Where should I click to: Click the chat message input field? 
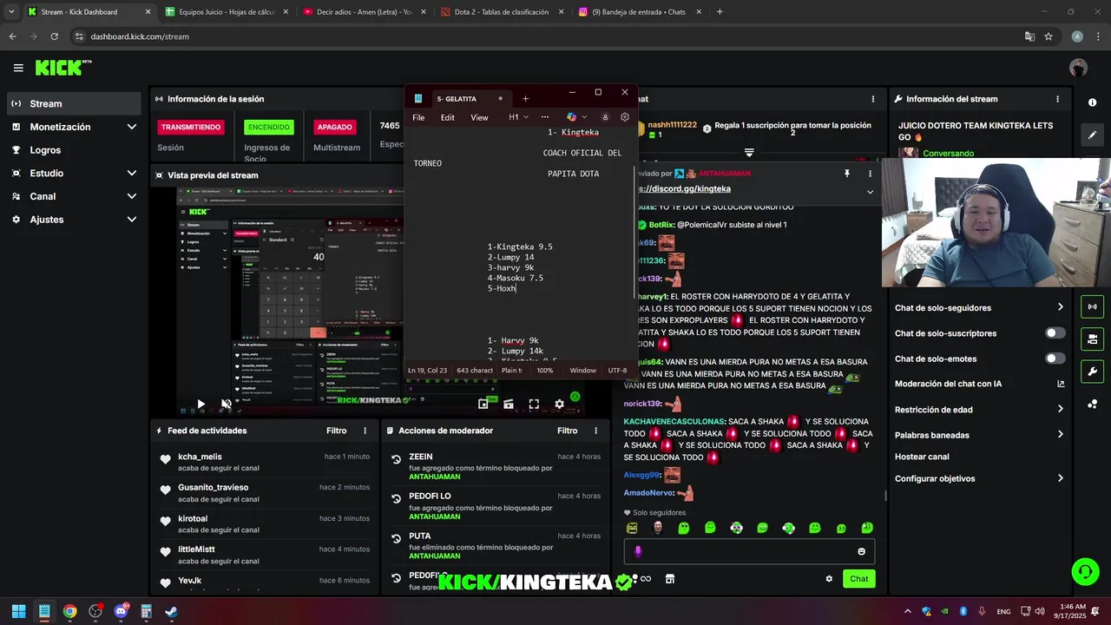[x=748, y=551]
